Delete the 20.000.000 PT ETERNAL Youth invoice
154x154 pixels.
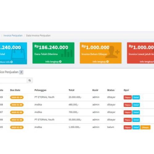click(x=128, y=97)
